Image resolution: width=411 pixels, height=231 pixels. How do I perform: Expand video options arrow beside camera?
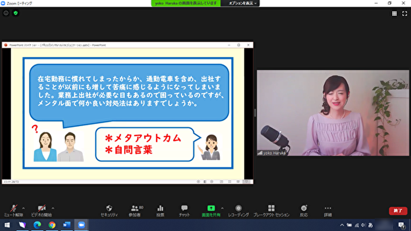coord(53,208)
